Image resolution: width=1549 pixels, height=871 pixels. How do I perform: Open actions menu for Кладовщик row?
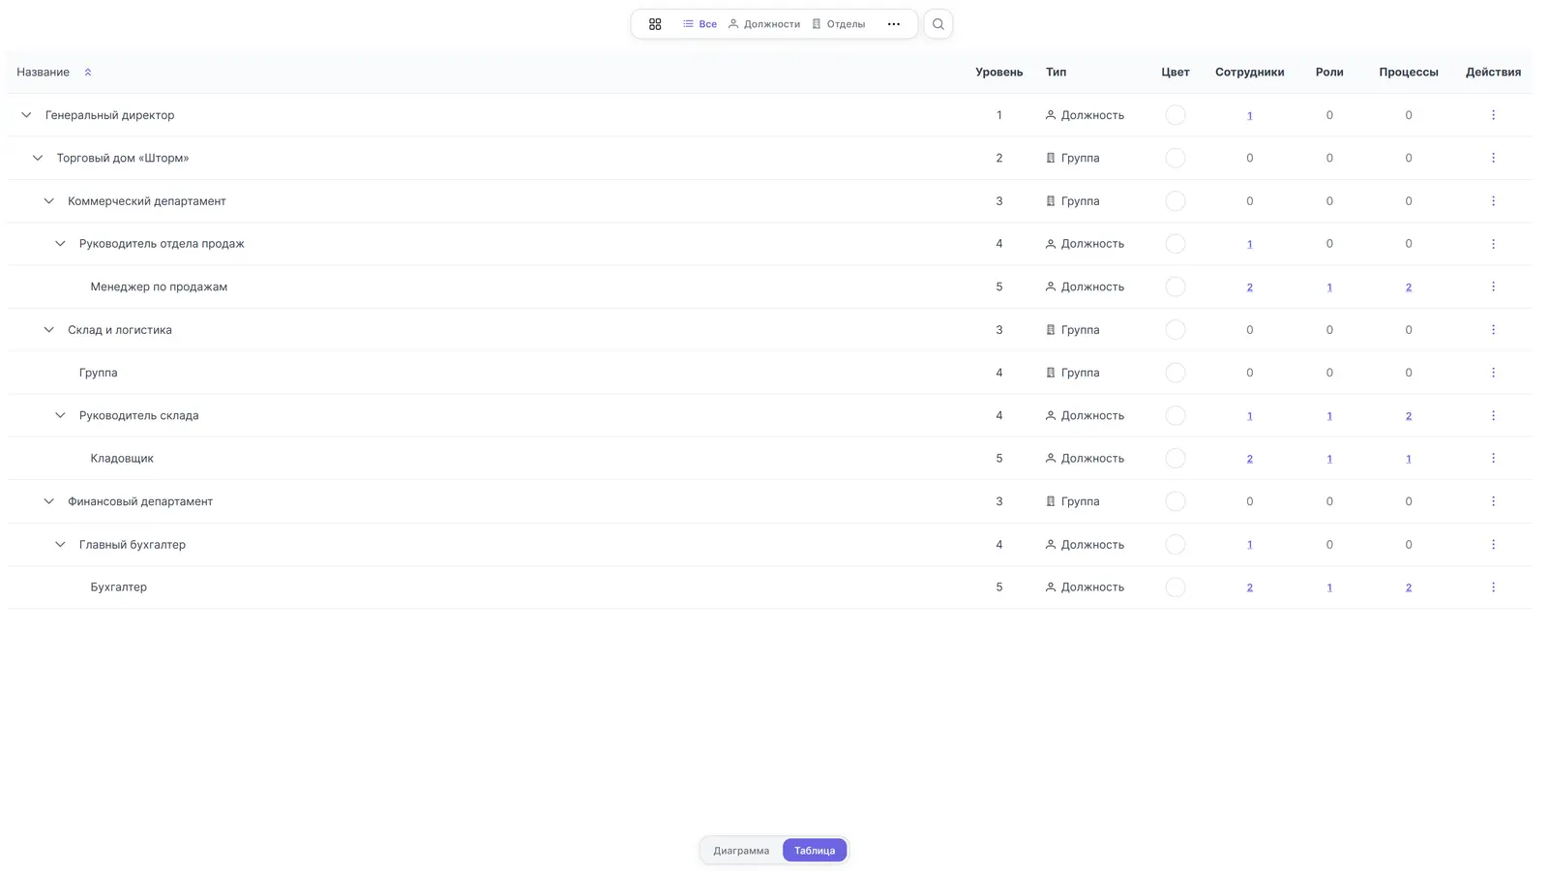[1493, 459]
